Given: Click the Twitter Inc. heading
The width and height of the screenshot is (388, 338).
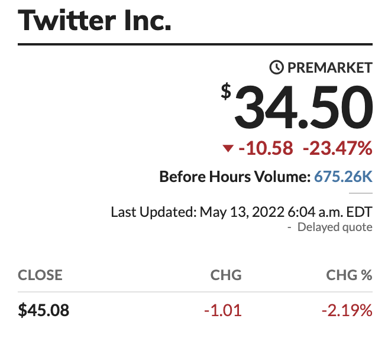Looking at the screenshot, I should coord(94,19).
